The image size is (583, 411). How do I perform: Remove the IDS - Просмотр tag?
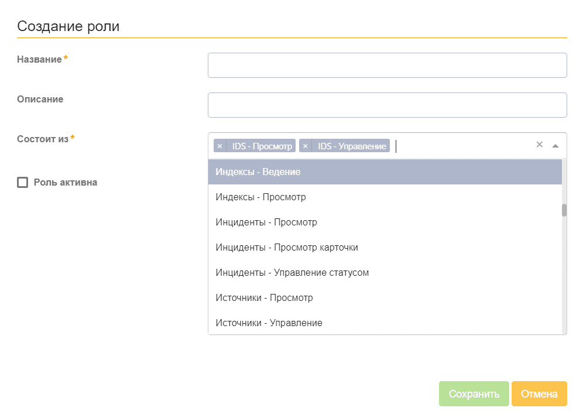(220, 146)
